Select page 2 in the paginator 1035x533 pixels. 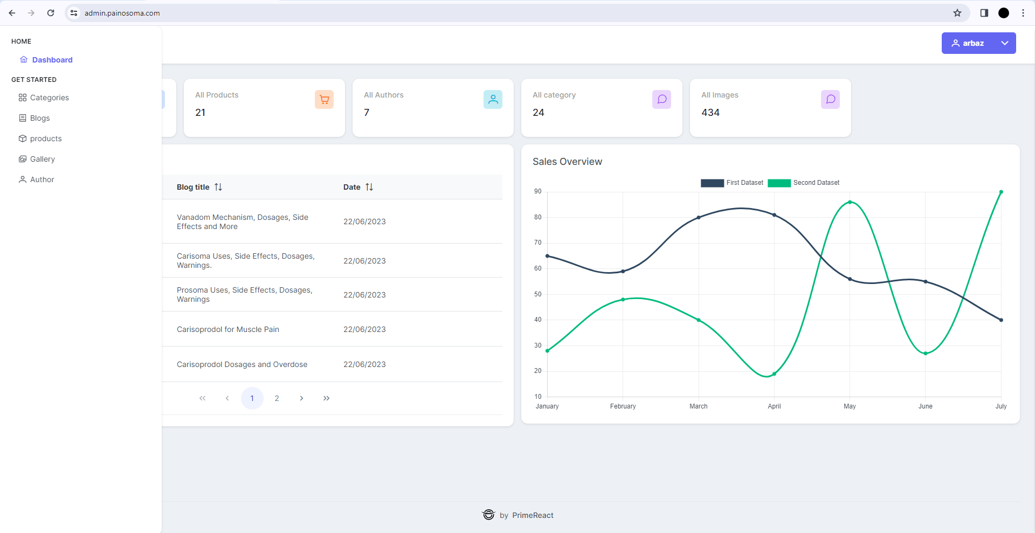pos(277,398)
